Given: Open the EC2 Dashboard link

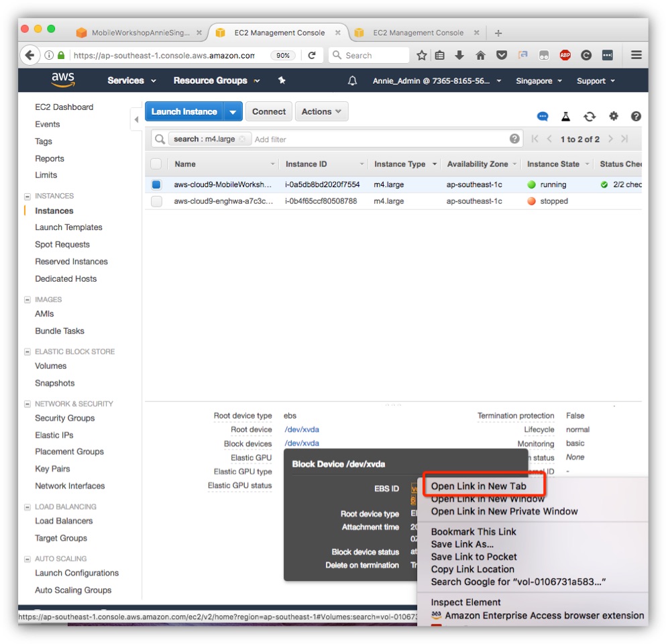Looking at the screenshot, I should coord(64,107).
